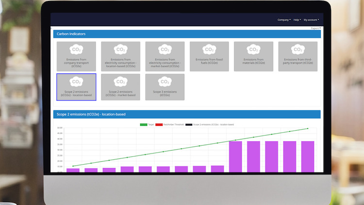
Task: Expand the My account dropdown
Action: pyautogui.click(x=311, y=20)
